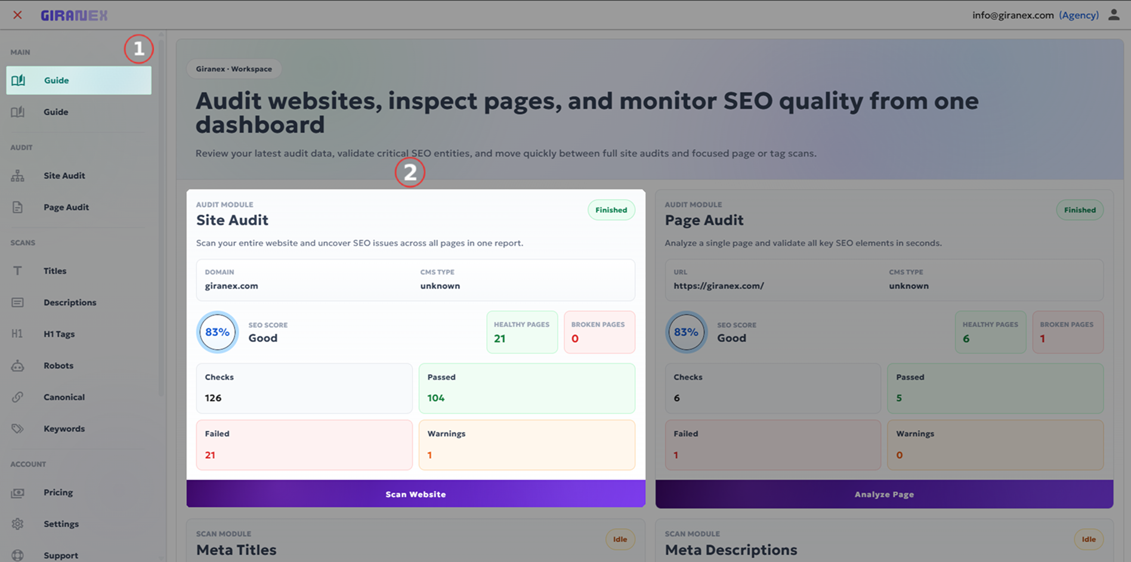Viewport: 1131px width, 562px height.
Task: Click the Checks 6 tile
Action: tap(773, 388)
